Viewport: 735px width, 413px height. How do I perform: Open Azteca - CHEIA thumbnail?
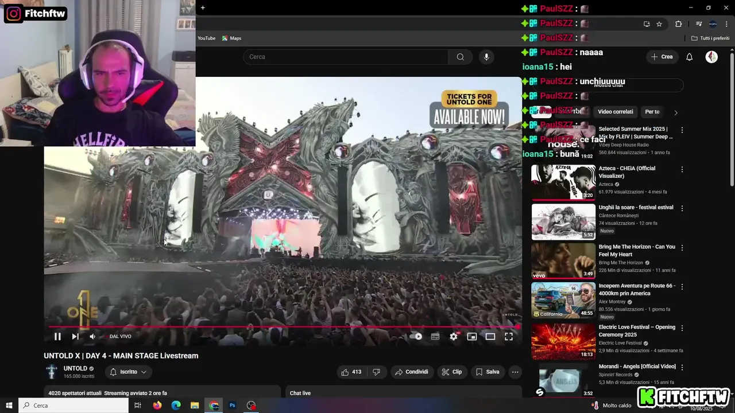coord(563,182)
